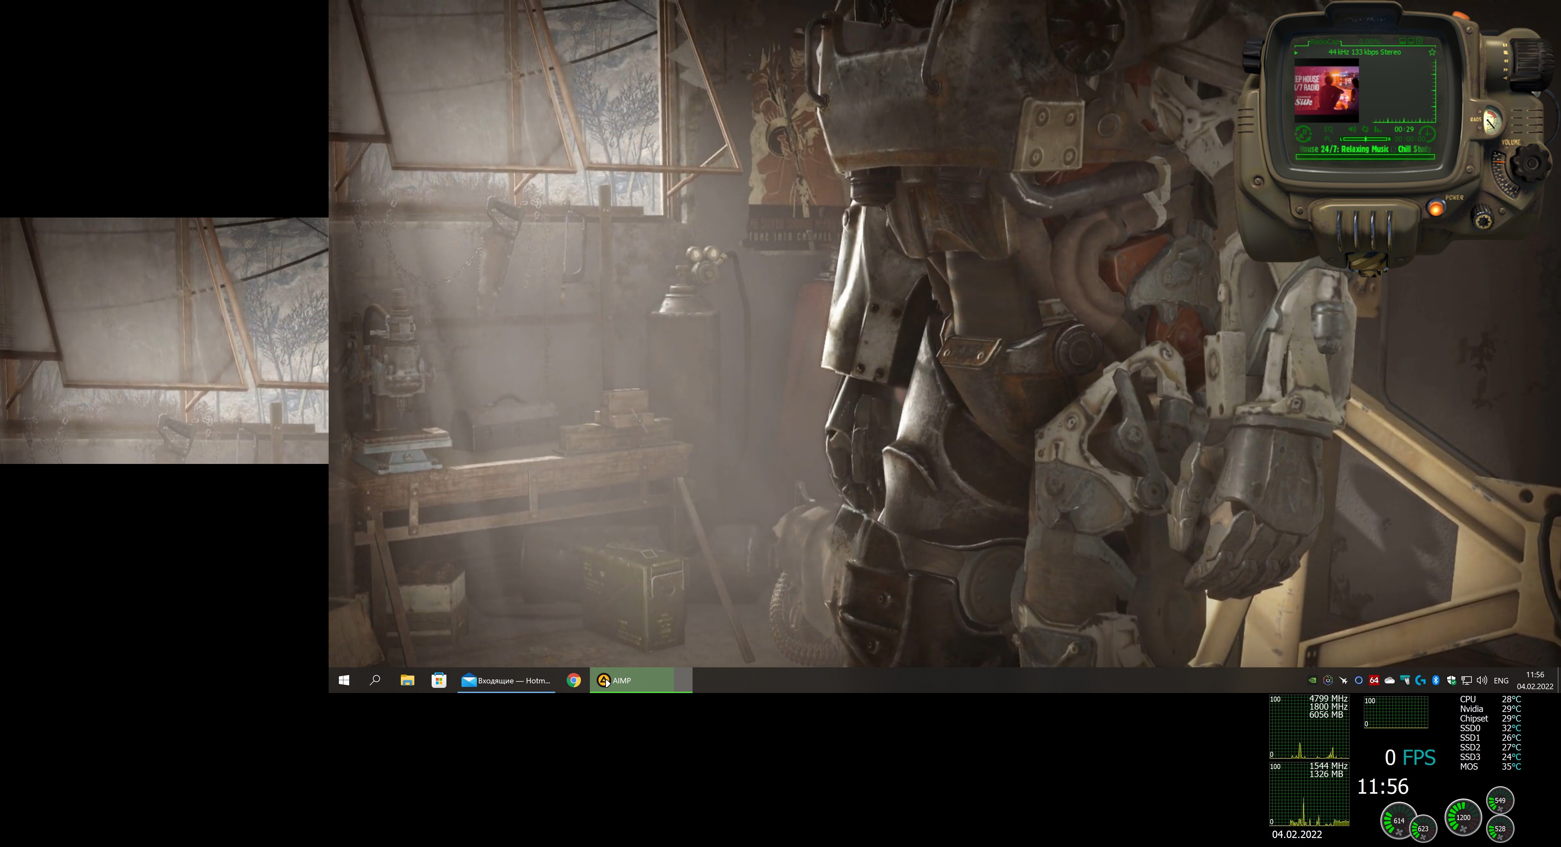Click the Pip-Boy play triangle on side panel
Viewport: 1561px width, 847px height.
pos(1506,78)
